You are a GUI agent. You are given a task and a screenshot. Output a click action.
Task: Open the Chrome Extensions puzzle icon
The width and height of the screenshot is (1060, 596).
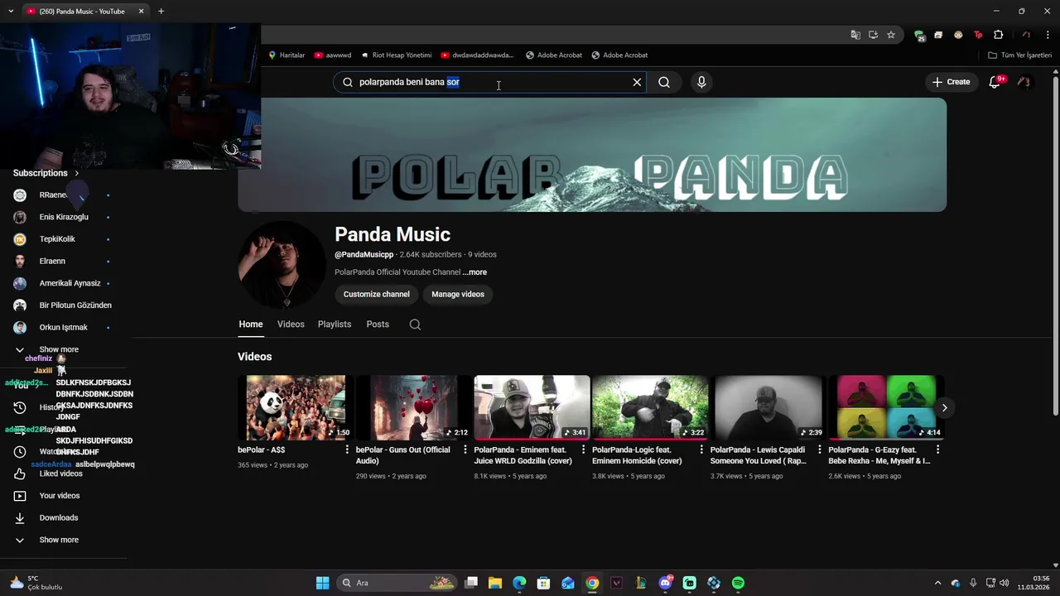[x=998, y=35]
